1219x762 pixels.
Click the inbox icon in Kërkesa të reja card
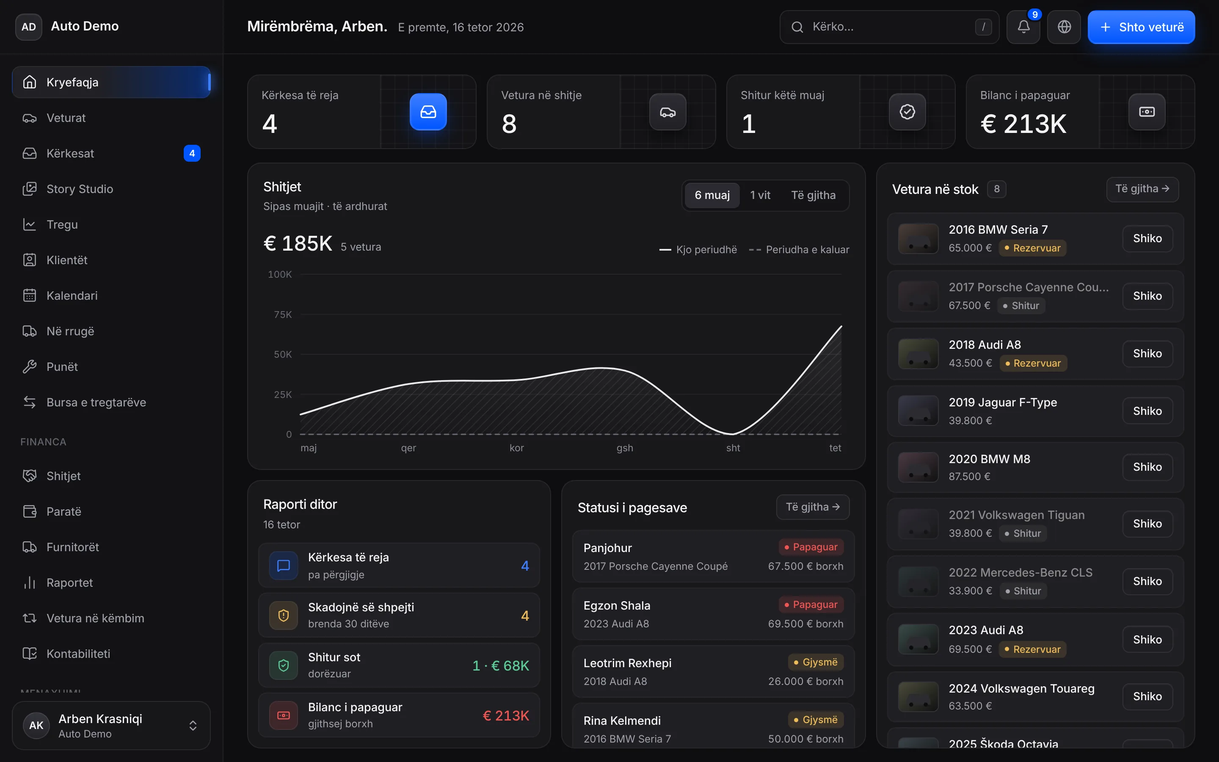pyautogui.click(x=428, y=112)
